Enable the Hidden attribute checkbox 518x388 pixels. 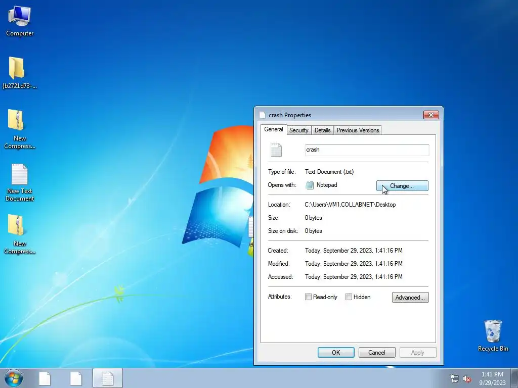(349, 297)
